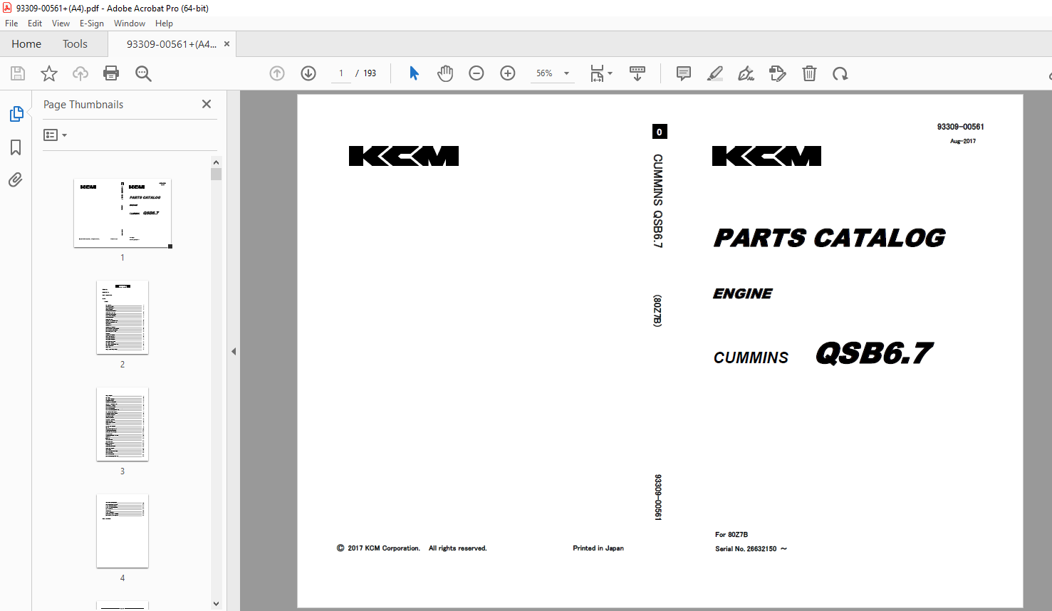Open the File menu
Viewport: 1052px width, 611px height.
[11, 23]
